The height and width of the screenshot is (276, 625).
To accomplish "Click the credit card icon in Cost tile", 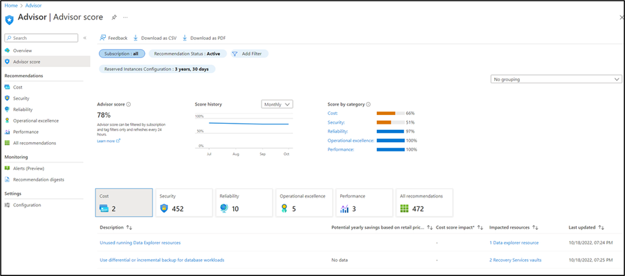I will point(104,208).
